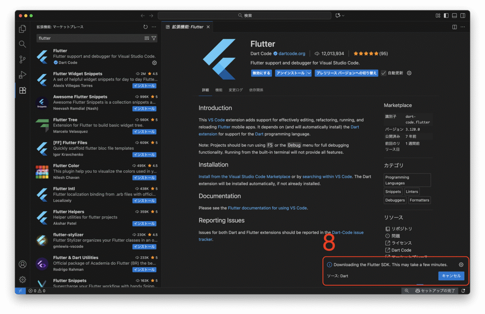Open the marketplace panel more actions menu

[x=154, y=27]
